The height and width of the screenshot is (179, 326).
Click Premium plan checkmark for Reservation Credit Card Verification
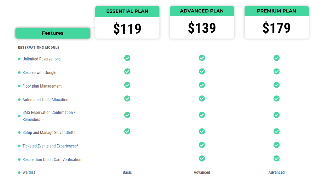pos(277,158)
